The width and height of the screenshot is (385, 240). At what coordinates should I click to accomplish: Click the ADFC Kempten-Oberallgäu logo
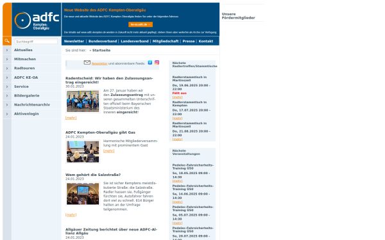pos(37,20)
